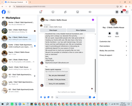Expand Customize chat section
The height and width of the screenshot is (106, 132).
pos(113,42)
